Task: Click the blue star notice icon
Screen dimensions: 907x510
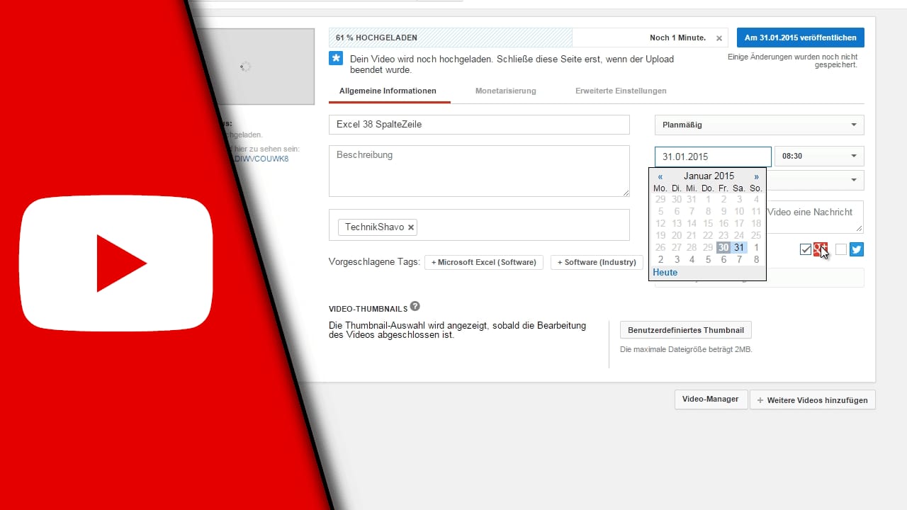Action: pos(336,58)
